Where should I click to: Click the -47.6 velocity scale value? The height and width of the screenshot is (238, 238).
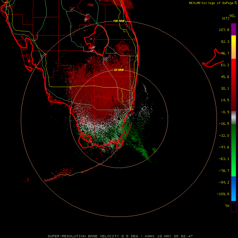tap(224, 147)
